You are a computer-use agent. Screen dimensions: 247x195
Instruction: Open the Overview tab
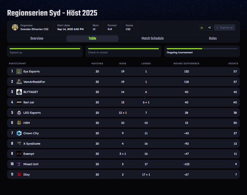click(x=37, y=38)
